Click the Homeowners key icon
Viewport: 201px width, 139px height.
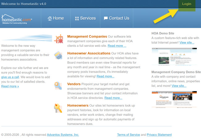coord(58,108)
